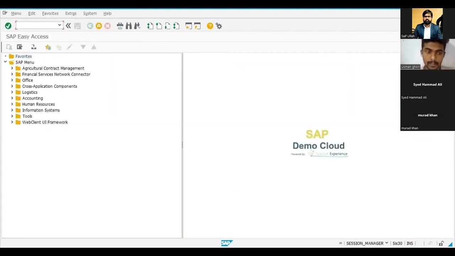Expand the Logistics folder arrow

tap(12, 92)
